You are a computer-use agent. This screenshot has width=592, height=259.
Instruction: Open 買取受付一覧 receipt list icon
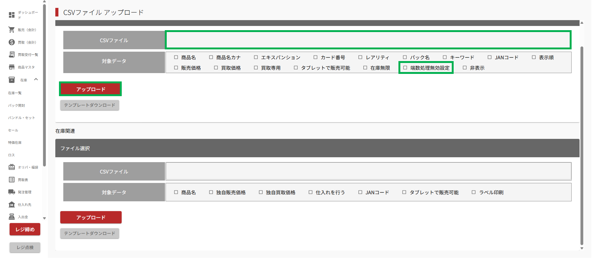pyautogui.click(x=12, y=55)
